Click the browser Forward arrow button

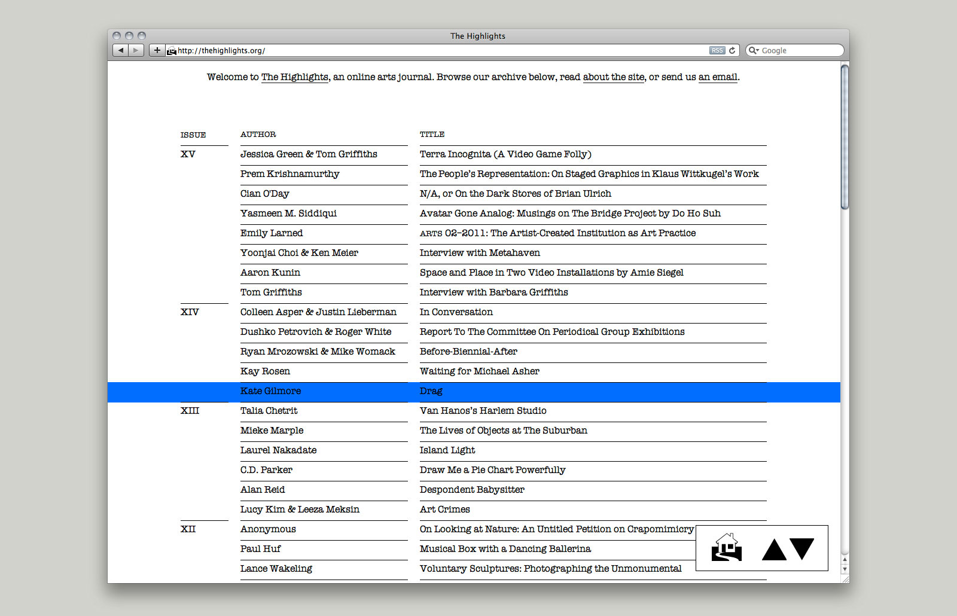click(x=136, y=50)
